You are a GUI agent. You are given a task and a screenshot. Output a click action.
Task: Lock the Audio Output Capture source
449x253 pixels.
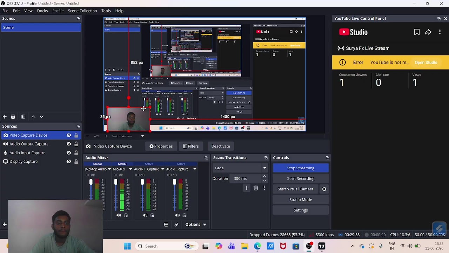pos(76,144)
